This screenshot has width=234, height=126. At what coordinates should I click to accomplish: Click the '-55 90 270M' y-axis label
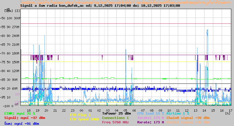(x=10, y=27)
